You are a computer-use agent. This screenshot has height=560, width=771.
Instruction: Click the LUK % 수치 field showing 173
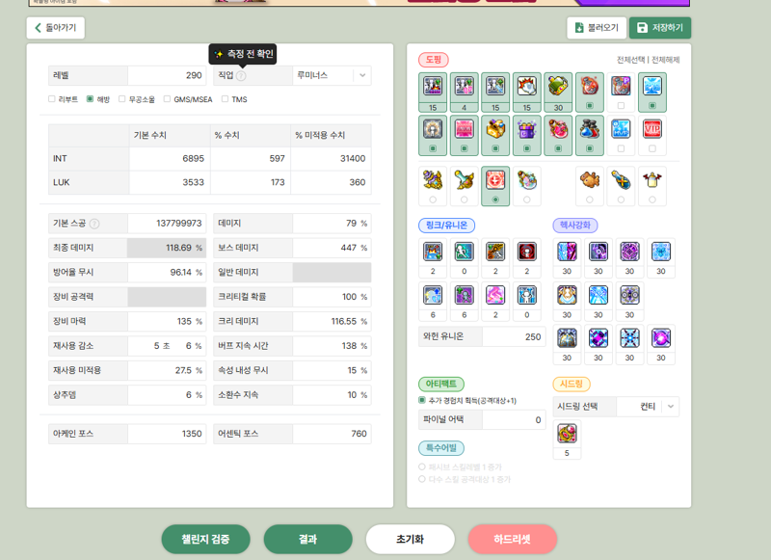[251, 182]
